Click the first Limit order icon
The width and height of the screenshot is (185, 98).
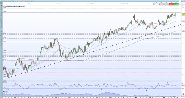point(160,4)
